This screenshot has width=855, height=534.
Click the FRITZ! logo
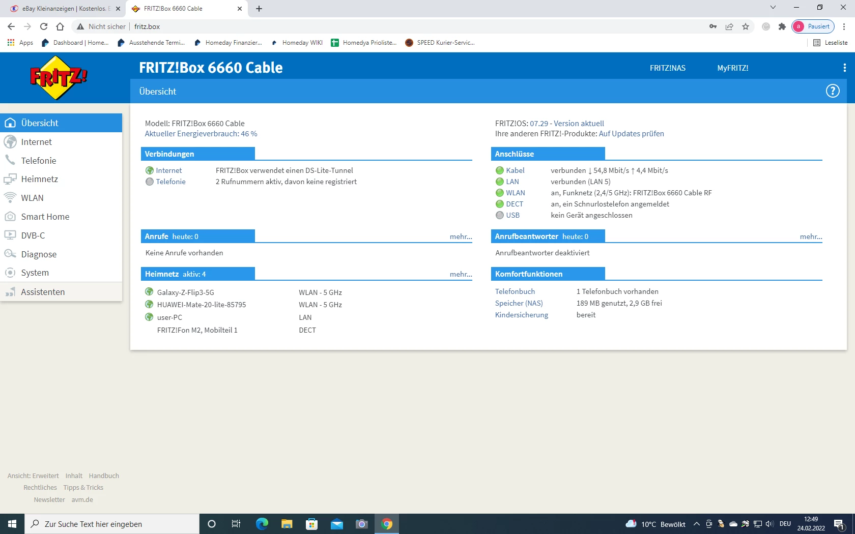(59, 78)
